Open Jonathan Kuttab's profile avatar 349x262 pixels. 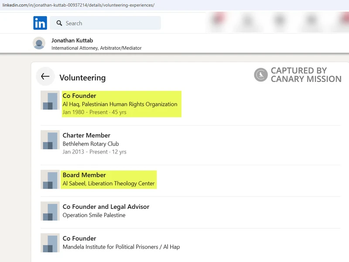click(39, 43)
